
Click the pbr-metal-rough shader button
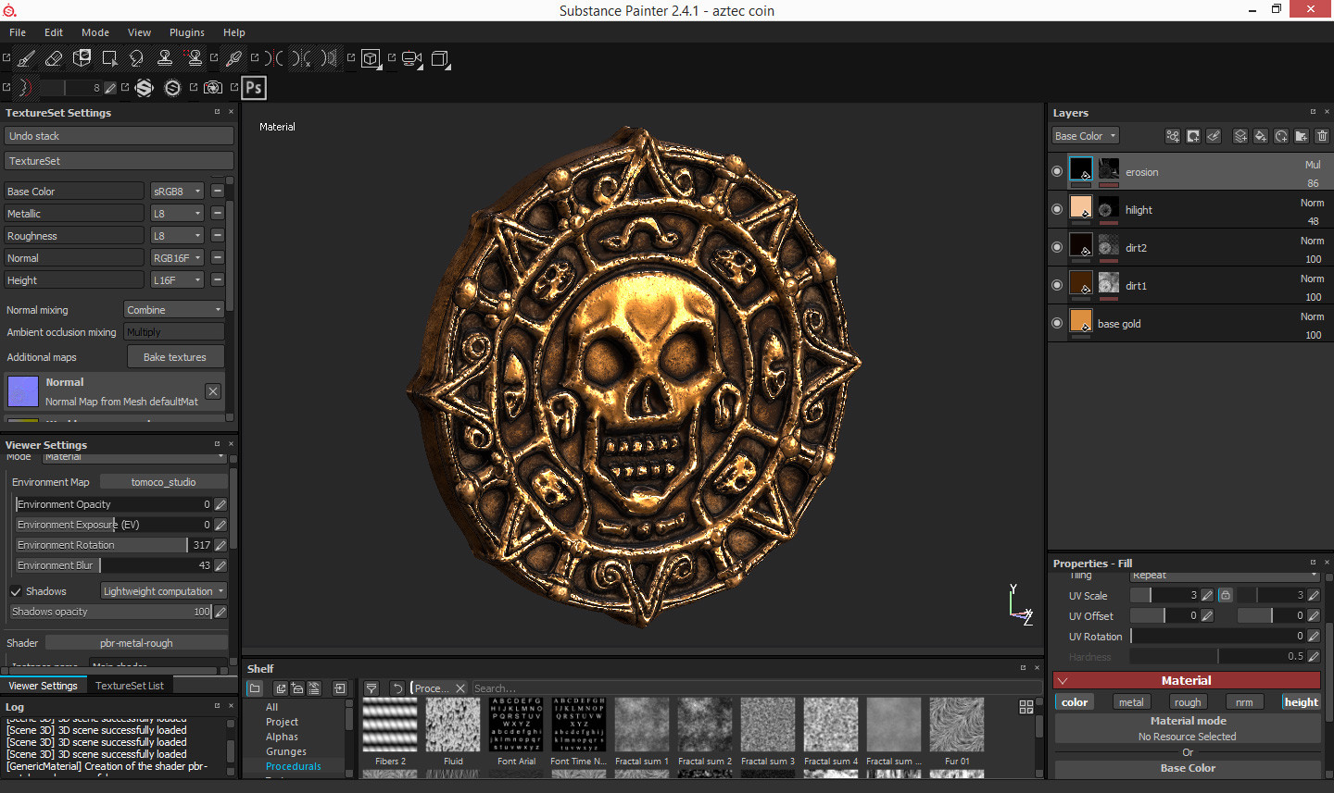pyautogui.click(x=137, y=643)
